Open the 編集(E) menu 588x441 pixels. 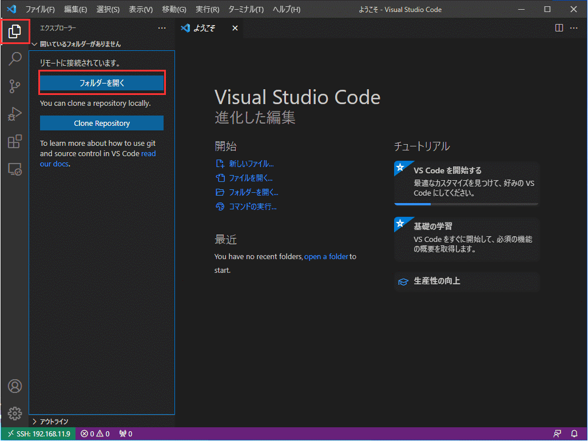click(x=76, y=9)
